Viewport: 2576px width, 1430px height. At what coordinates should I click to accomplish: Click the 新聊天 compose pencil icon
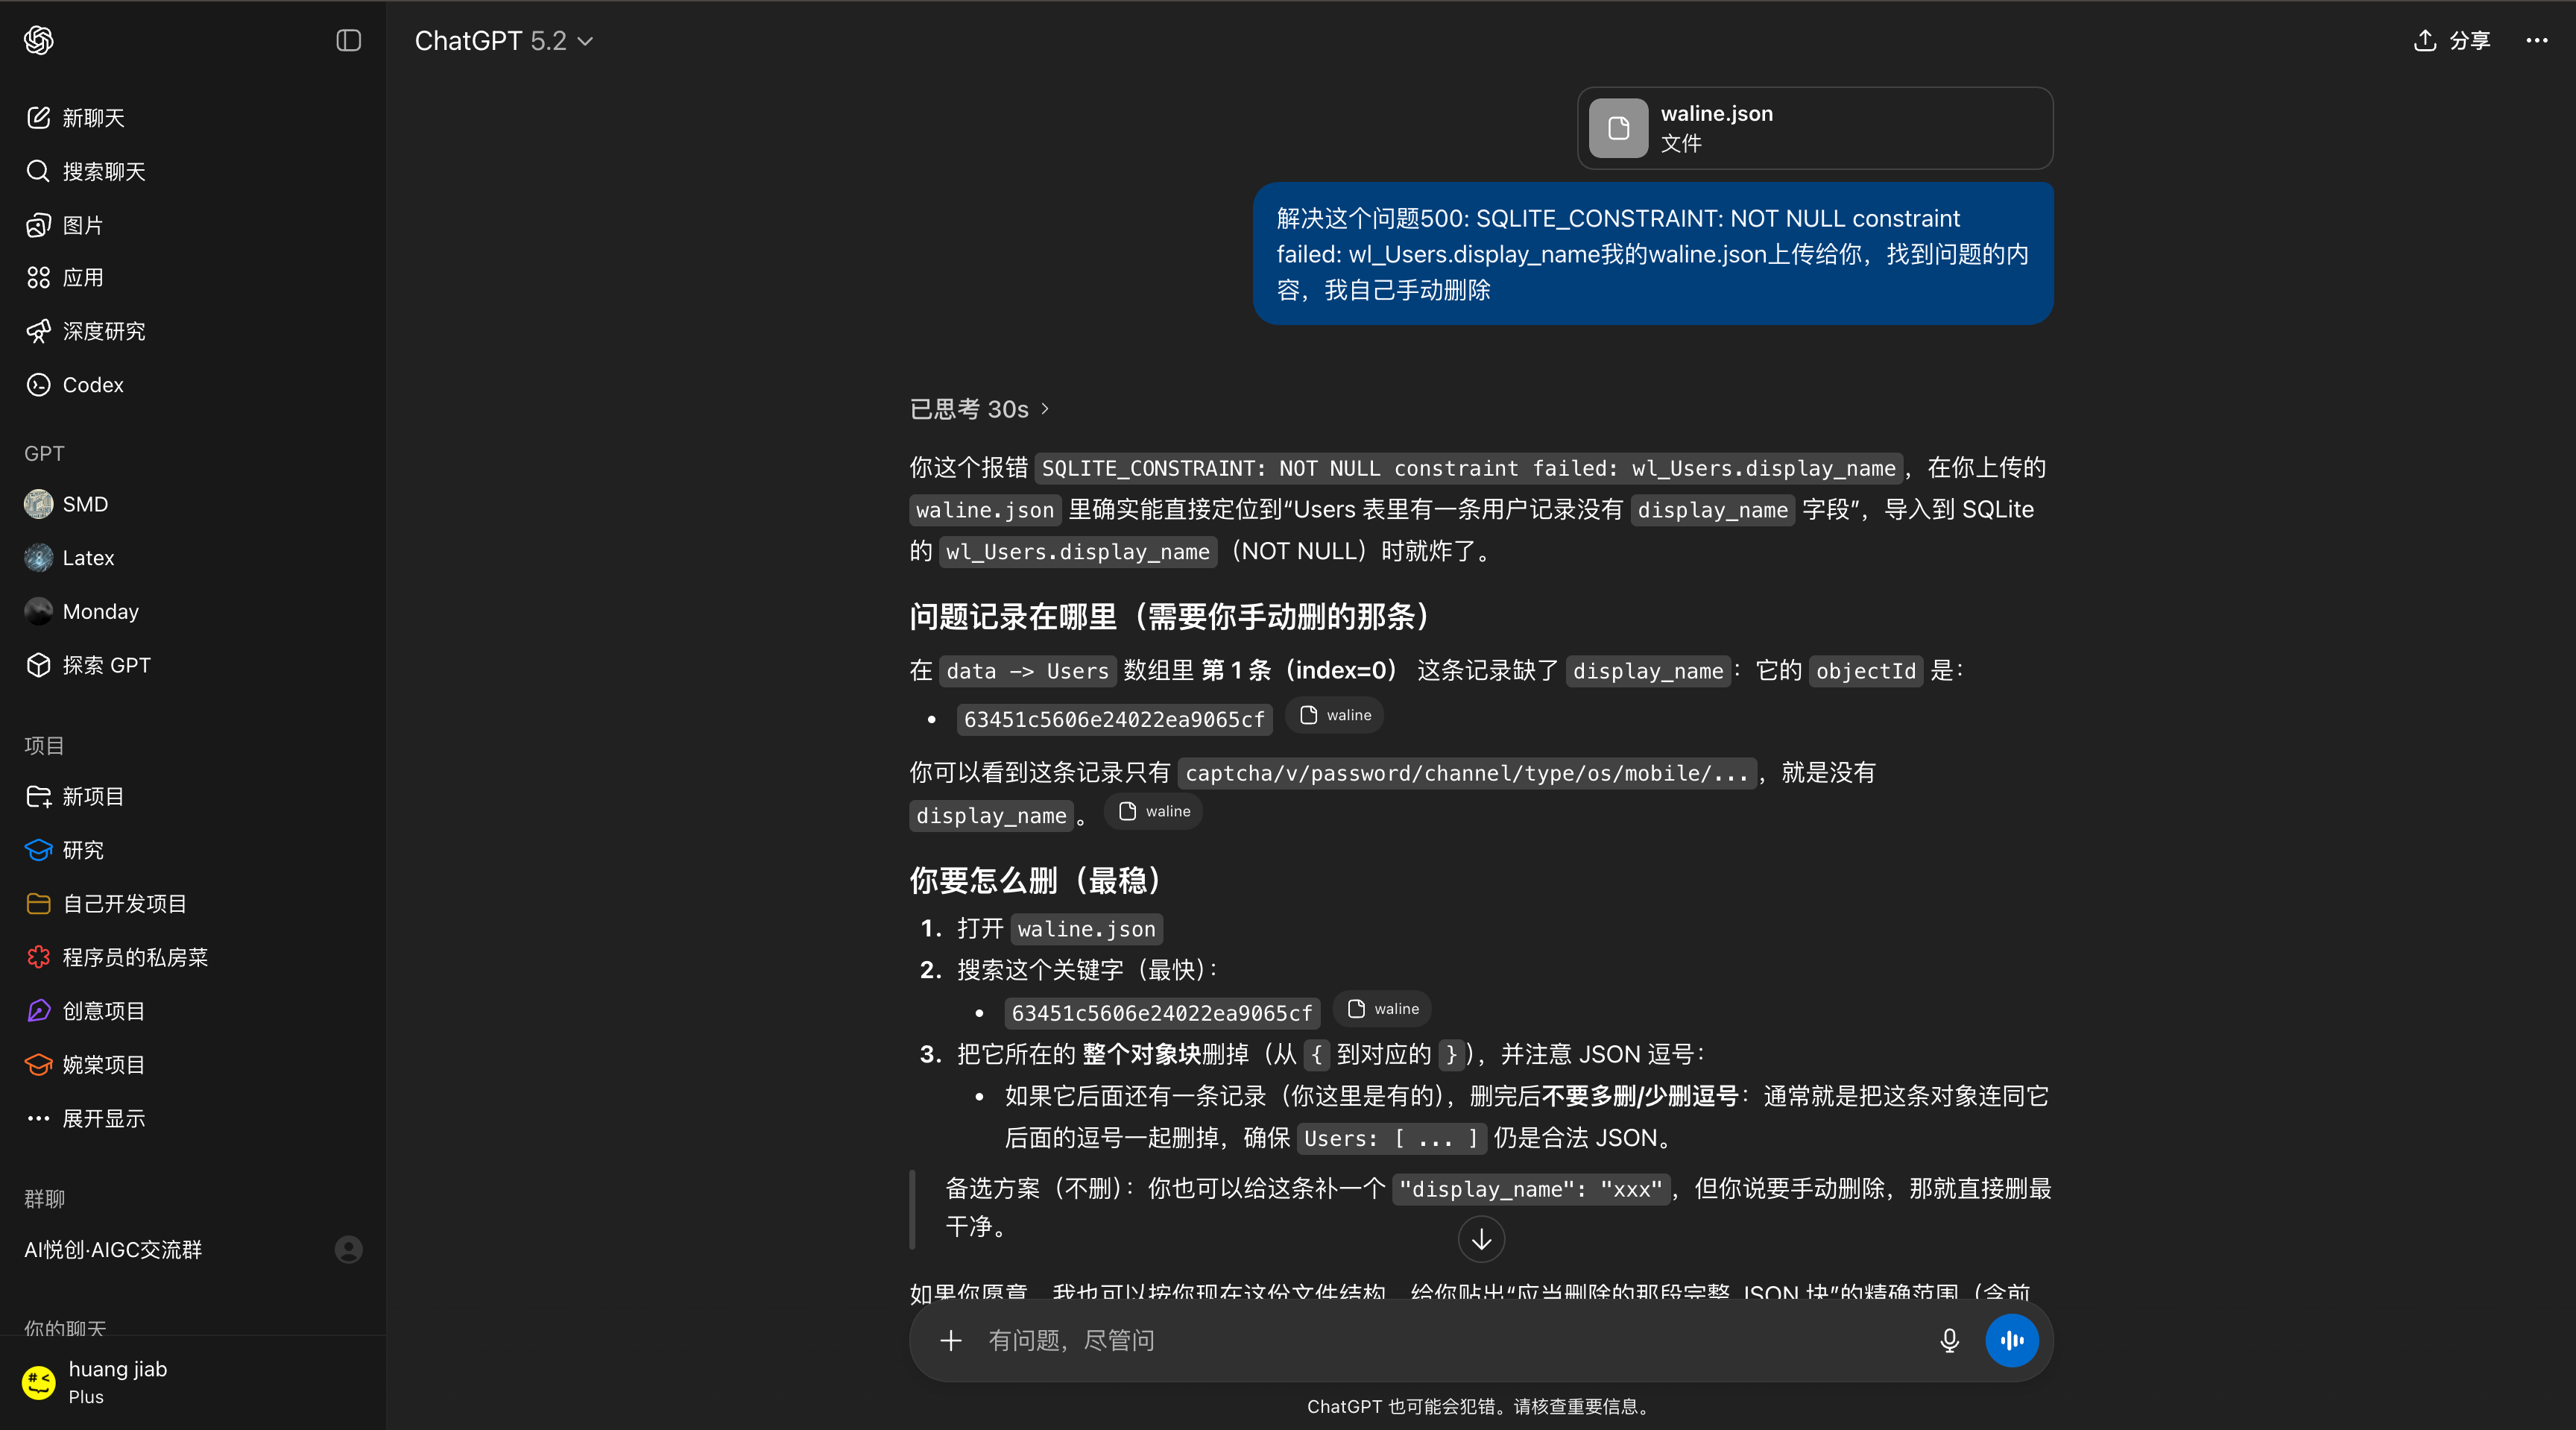pos(38,118)
